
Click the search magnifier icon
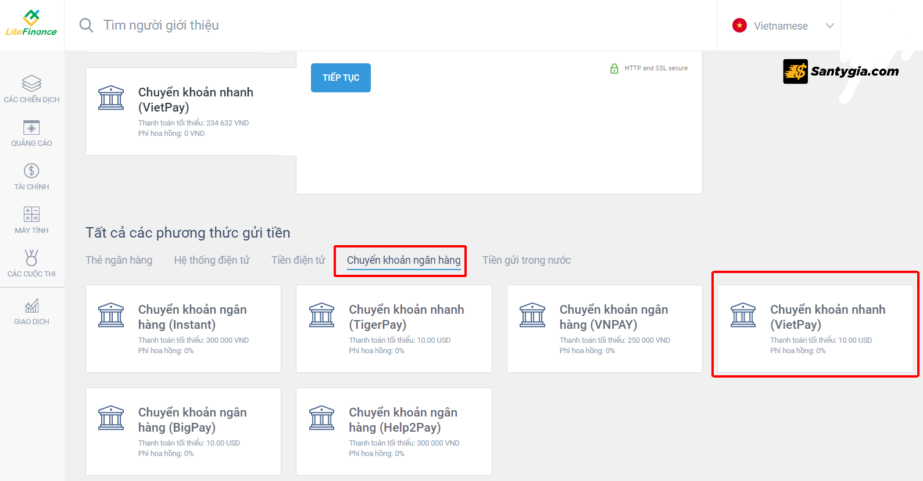tap(86, 25)
